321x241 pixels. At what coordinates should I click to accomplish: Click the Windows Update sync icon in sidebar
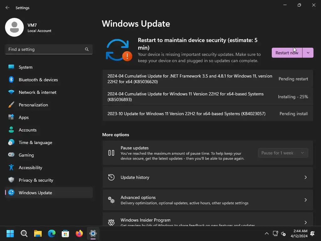pyautogui.click(x=11, y=192)
